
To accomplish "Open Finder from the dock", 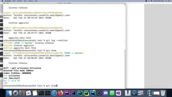I will coord(9,93).
